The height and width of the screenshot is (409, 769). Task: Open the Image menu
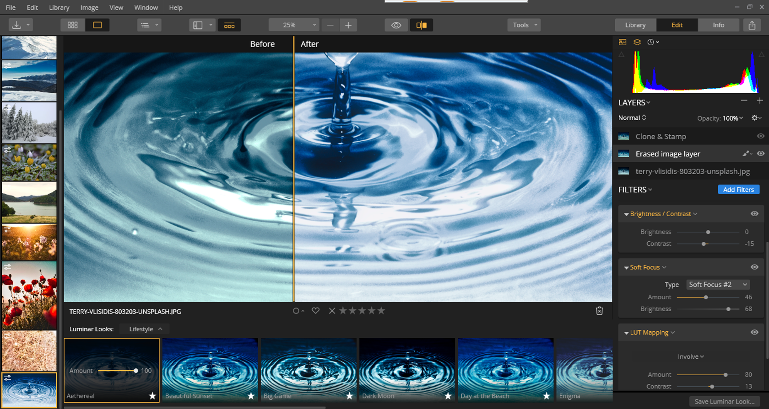(89, 7)
